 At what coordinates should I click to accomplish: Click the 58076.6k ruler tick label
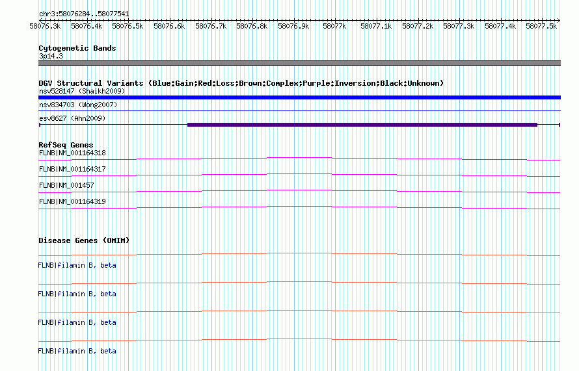pyautogui.click(x=169, y=26)
